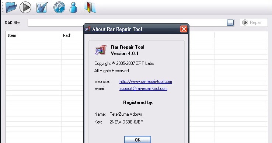Click the RAR file: label
This screenshot has height=143, width=272.
click(x=13, y=23)
